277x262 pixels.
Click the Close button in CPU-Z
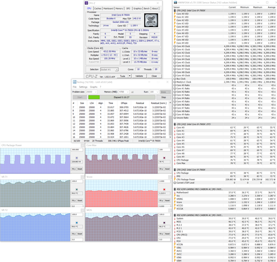[x=154, y=76]
